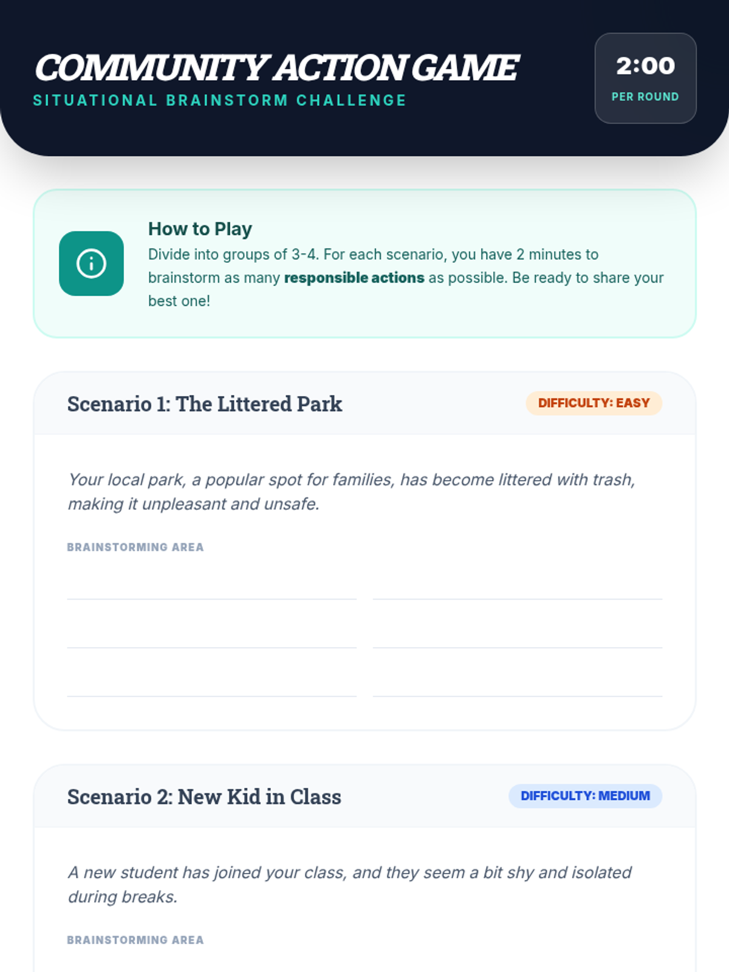Click the How to Play heading
Screen dimensions: 729x972
200,229
